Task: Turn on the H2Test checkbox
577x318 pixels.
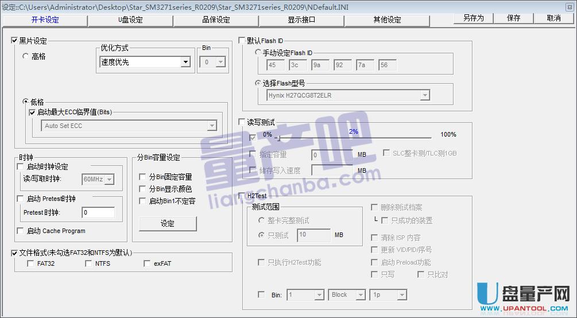Action: [242, 196]
